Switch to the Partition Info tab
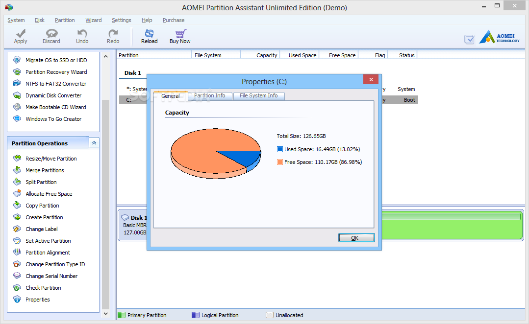Image resolution: width=529 pixels, height=324 pixels. [x=210, y=95]
